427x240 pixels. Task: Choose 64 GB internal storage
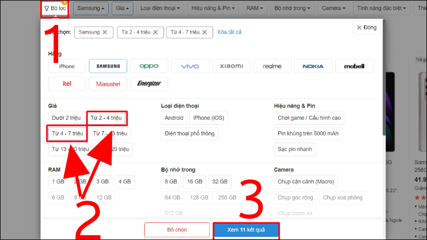[172, 197]
